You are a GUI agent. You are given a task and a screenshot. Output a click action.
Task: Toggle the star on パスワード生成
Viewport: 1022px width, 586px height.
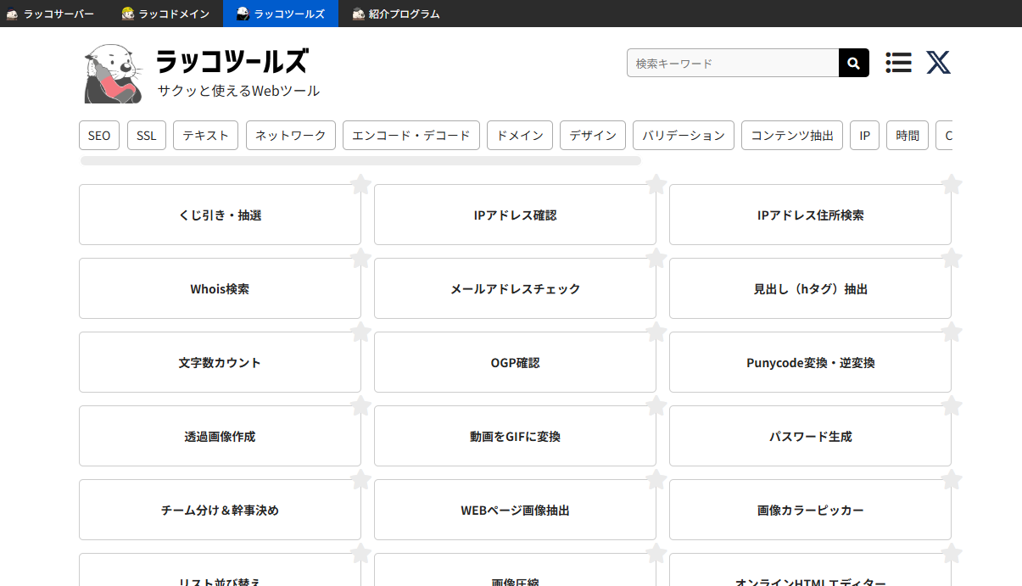pos(951,405)
